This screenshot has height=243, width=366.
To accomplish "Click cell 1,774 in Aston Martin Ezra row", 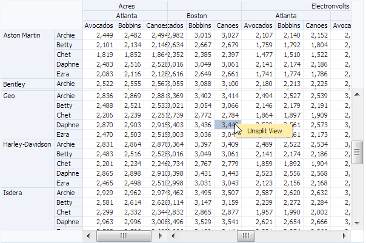I will [289, 74].
